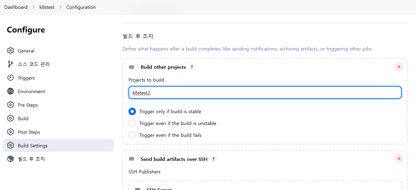Screen dimensions: 416x190
Task: Remove the Build other projects section
Action: (x=399, y=67)
